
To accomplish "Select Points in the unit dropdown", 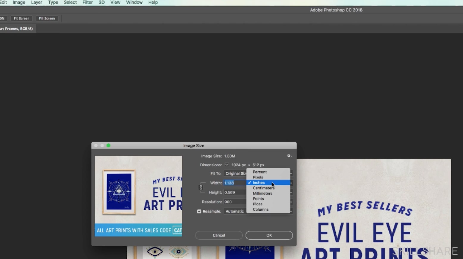I will click(258, 199).
